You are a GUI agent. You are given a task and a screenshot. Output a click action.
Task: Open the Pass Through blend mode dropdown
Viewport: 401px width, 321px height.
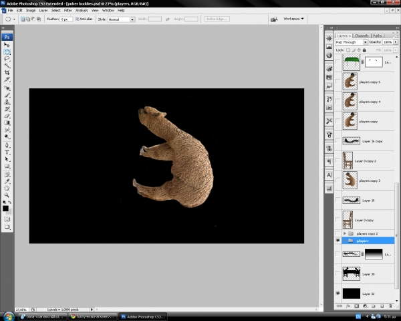tap(352, 42)
